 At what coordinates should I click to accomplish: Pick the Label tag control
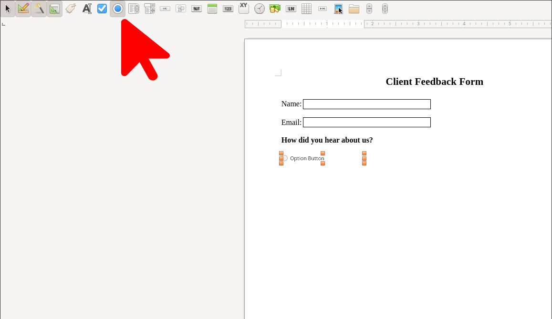(71, 9)
